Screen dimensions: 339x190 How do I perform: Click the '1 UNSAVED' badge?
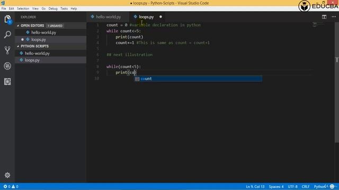tap(55, 26)
